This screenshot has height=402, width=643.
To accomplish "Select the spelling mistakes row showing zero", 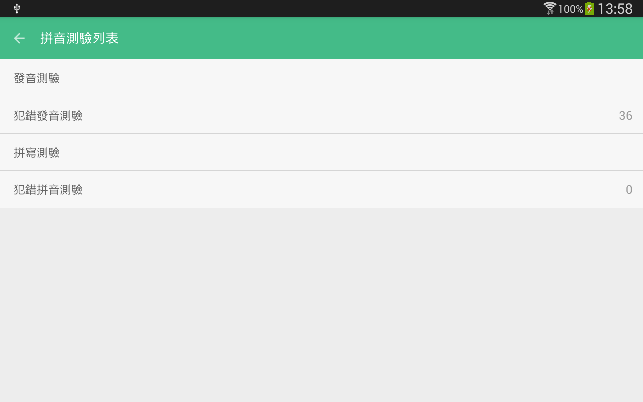I will click(321, 189).
